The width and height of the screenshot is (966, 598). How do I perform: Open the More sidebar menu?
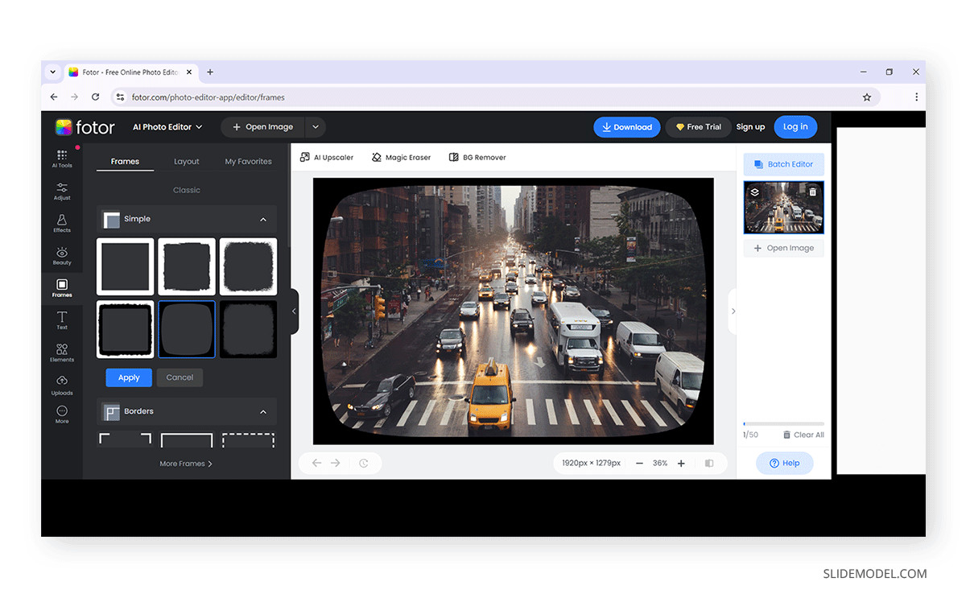point(62,414)
